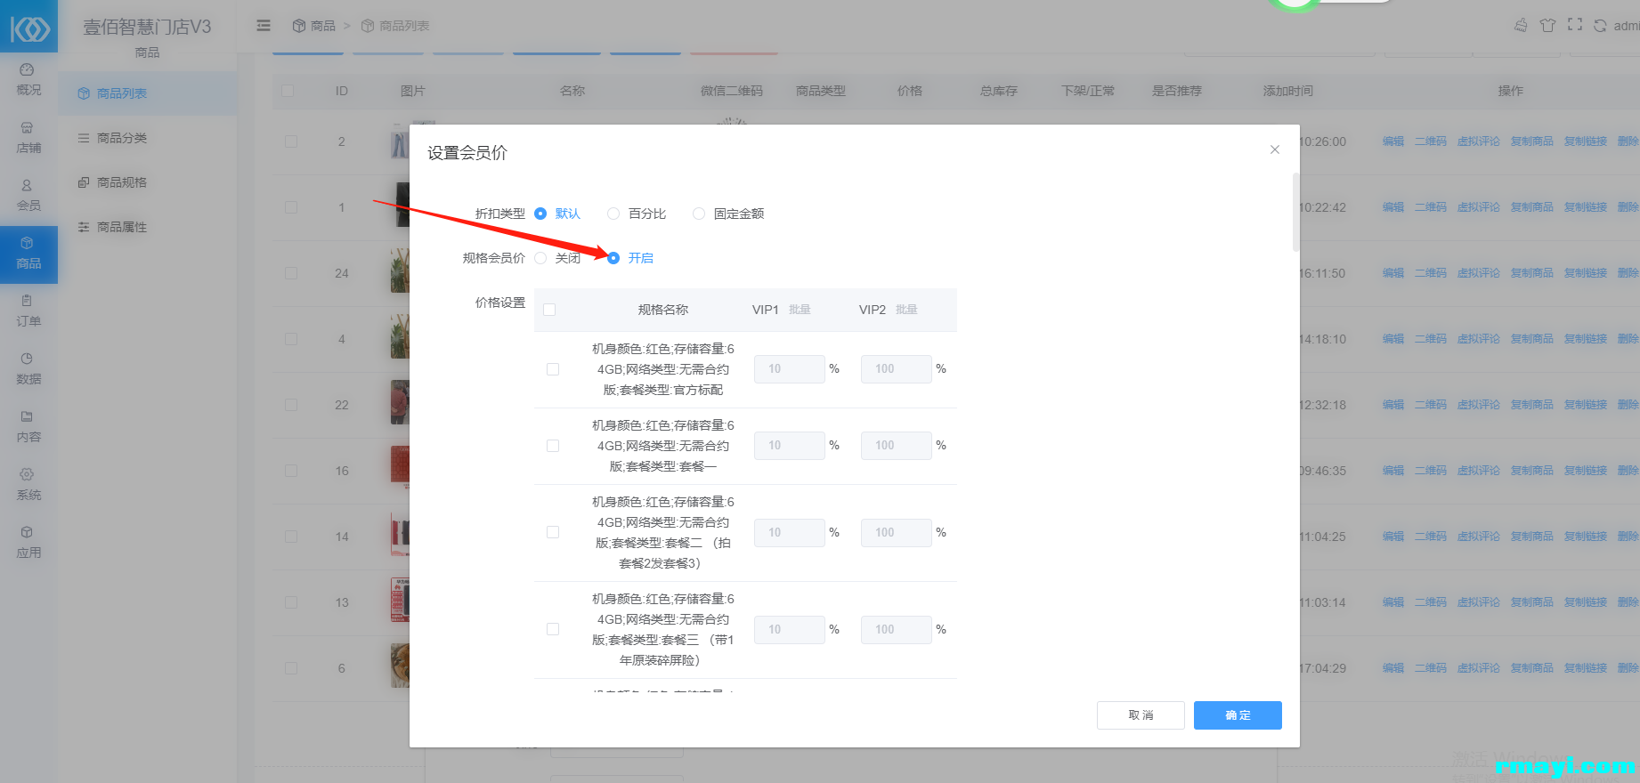Click 虚拟评论 in the 11:03:14 row
The width and height of the screenshot is (1640, 783).
coord(1479,602)
